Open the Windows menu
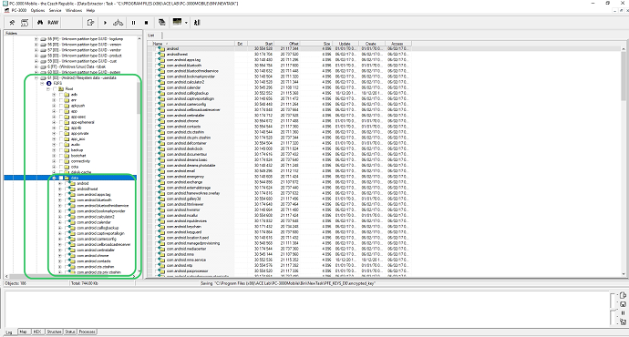Image resolution: width=629 pixels, height=337 pixels. 74,10
